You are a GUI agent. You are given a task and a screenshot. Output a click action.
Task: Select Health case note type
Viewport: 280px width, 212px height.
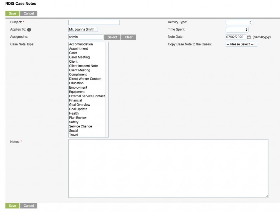(87, 114)
